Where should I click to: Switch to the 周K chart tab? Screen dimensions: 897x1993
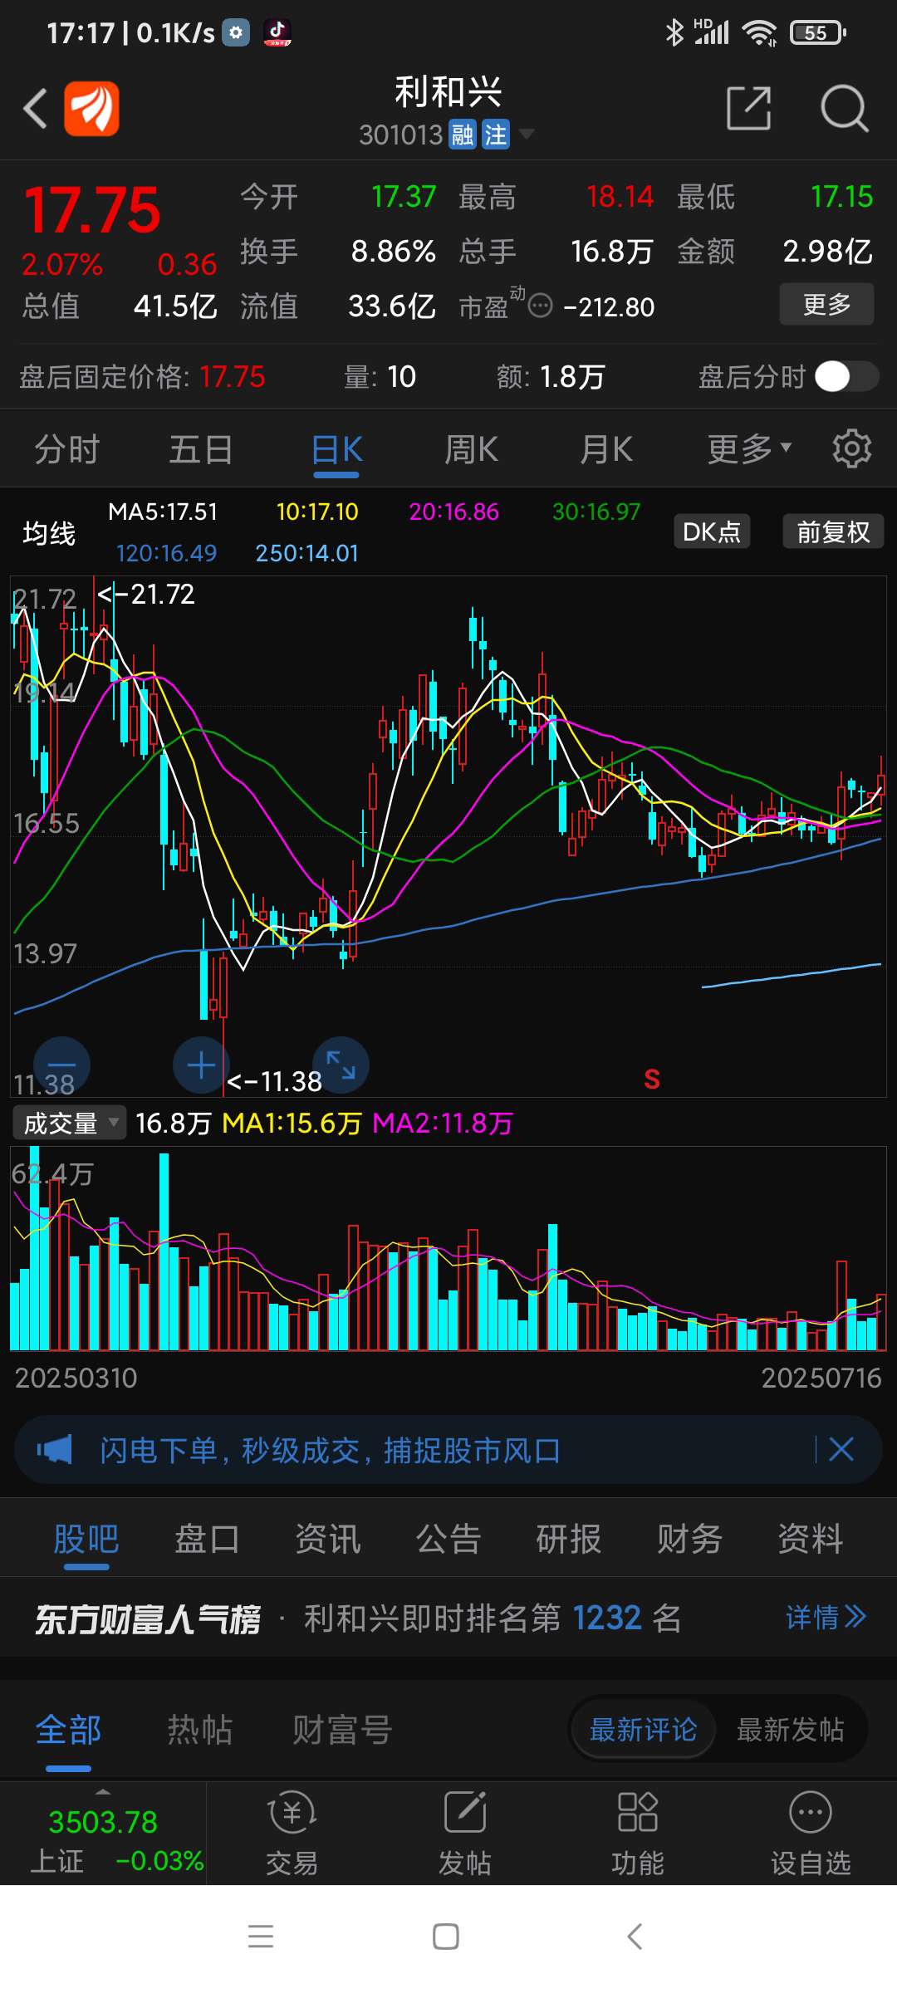click(471, 450)
